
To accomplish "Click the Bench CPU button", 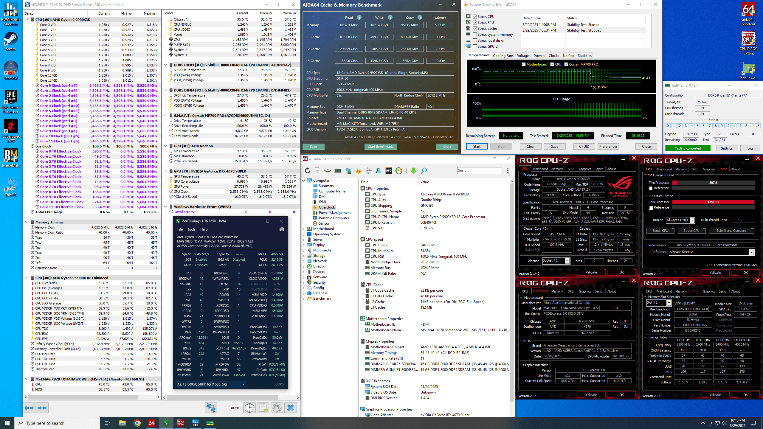I will [660, 231].
